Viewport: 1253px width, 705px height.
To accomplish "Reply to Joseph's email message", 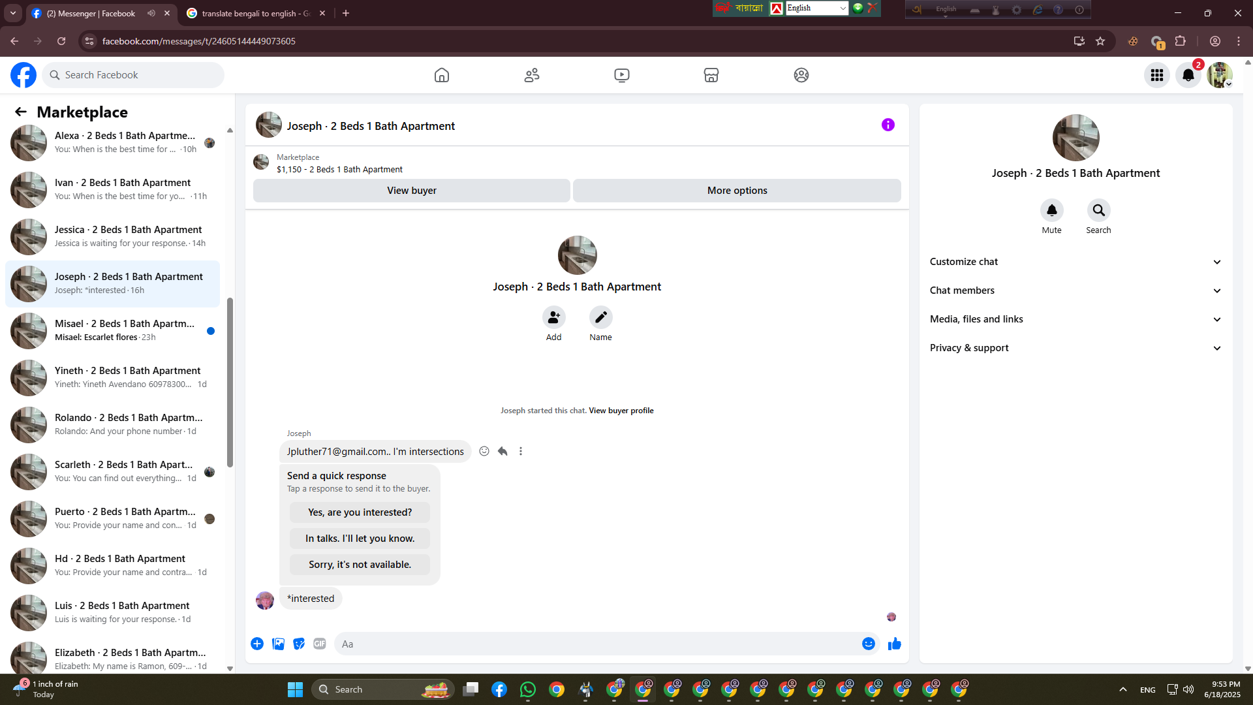I will point(503,451).
